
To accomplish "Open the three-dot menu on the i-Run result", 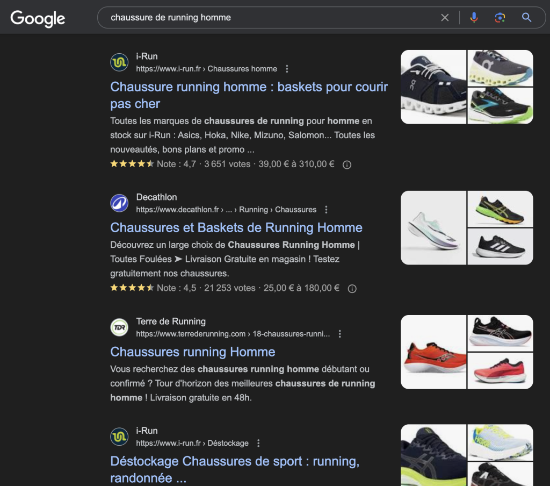I will (288, 69).
